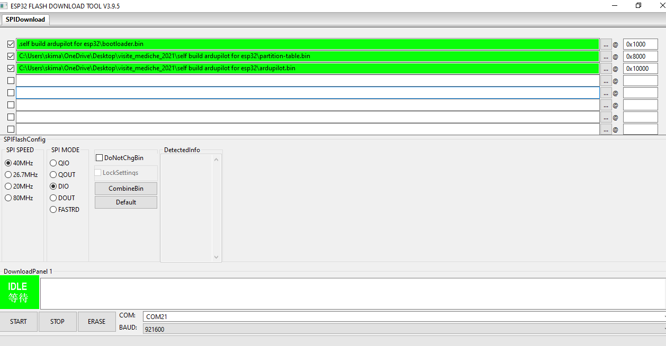Click browse button for partition-table.bin row
This screenshot has height=346, width=666.
[606, 57]
